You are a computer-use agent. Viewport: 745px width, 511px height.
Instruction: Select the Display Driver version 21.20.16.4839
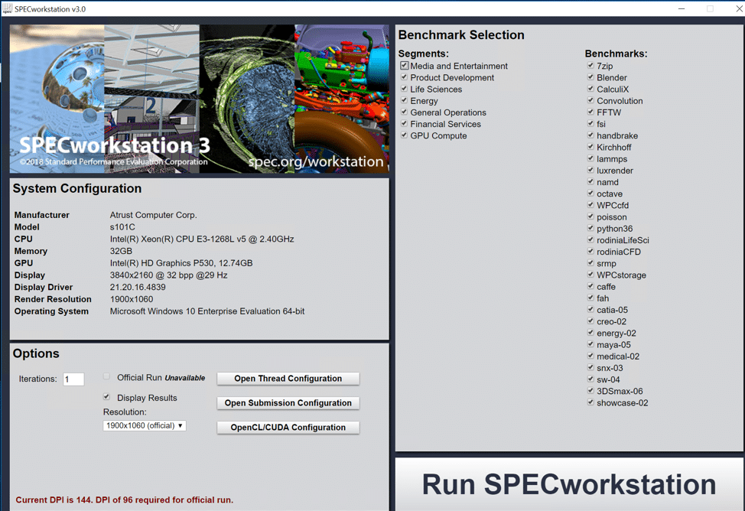[x=138, y=287]
